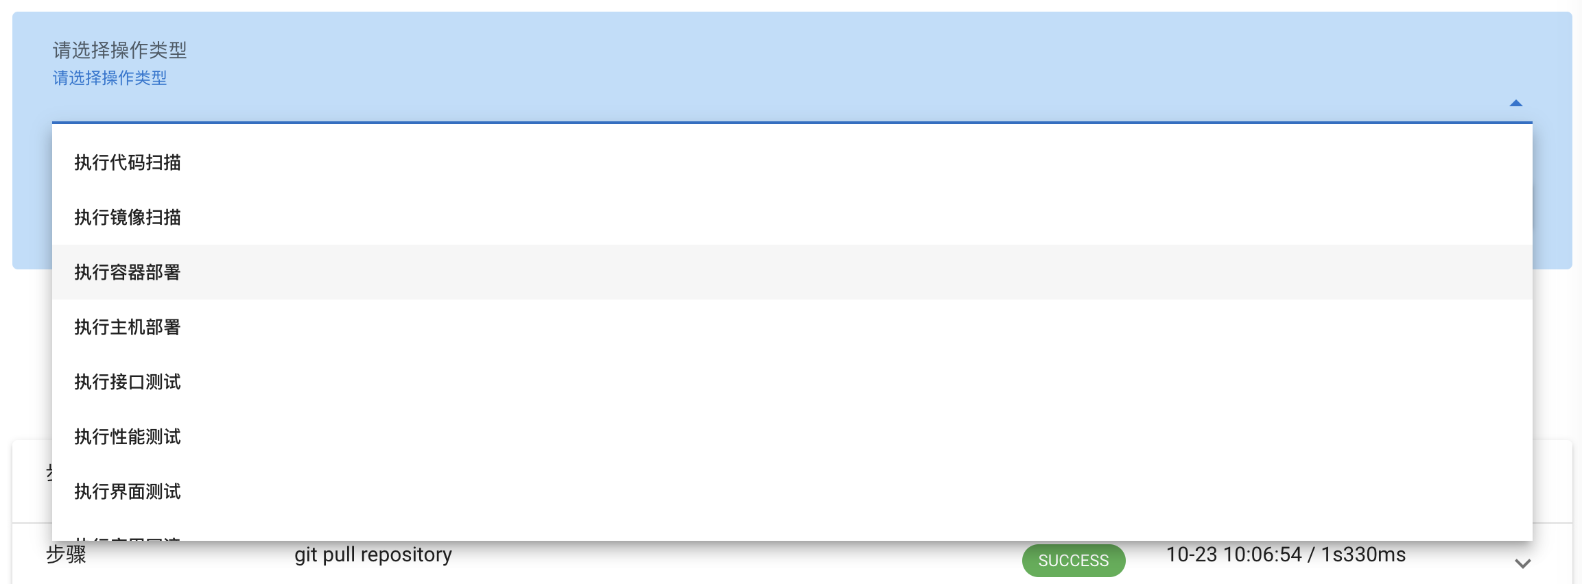The image size is (1582, 584).
Task: Click the green SUCCESS status badge
Action: [1073, 561]
